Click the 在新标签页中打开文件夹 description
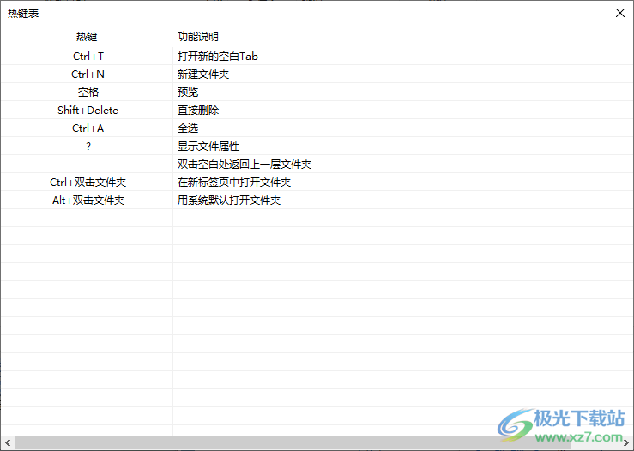Viewport: 634px width, 451px height. coord(234,183)
